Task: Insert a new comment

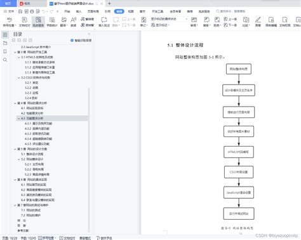Action: point(104,22)
